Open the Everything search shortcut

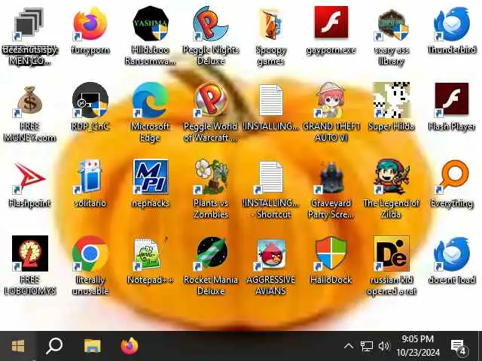coord(452,177)
